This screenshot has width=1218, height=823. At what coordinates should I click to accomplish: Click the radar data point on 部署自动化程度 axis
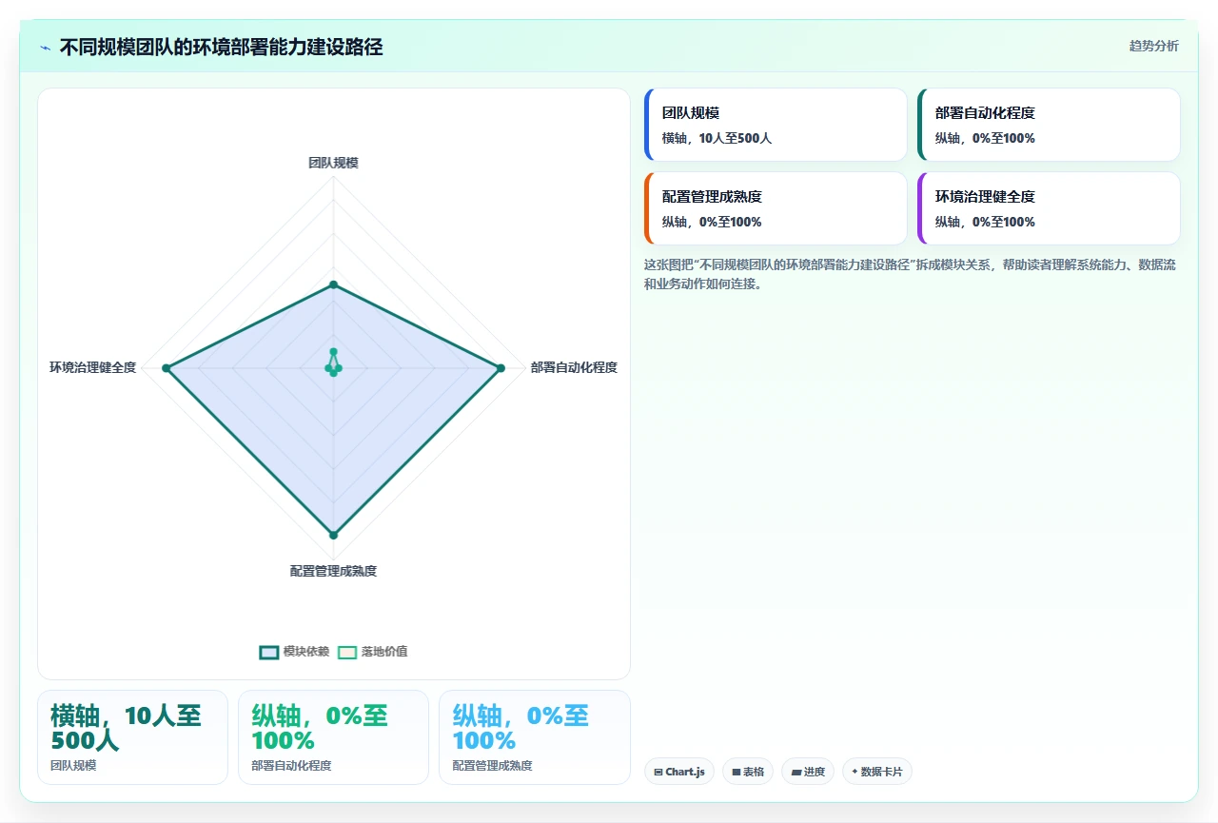tap(501, 367)
